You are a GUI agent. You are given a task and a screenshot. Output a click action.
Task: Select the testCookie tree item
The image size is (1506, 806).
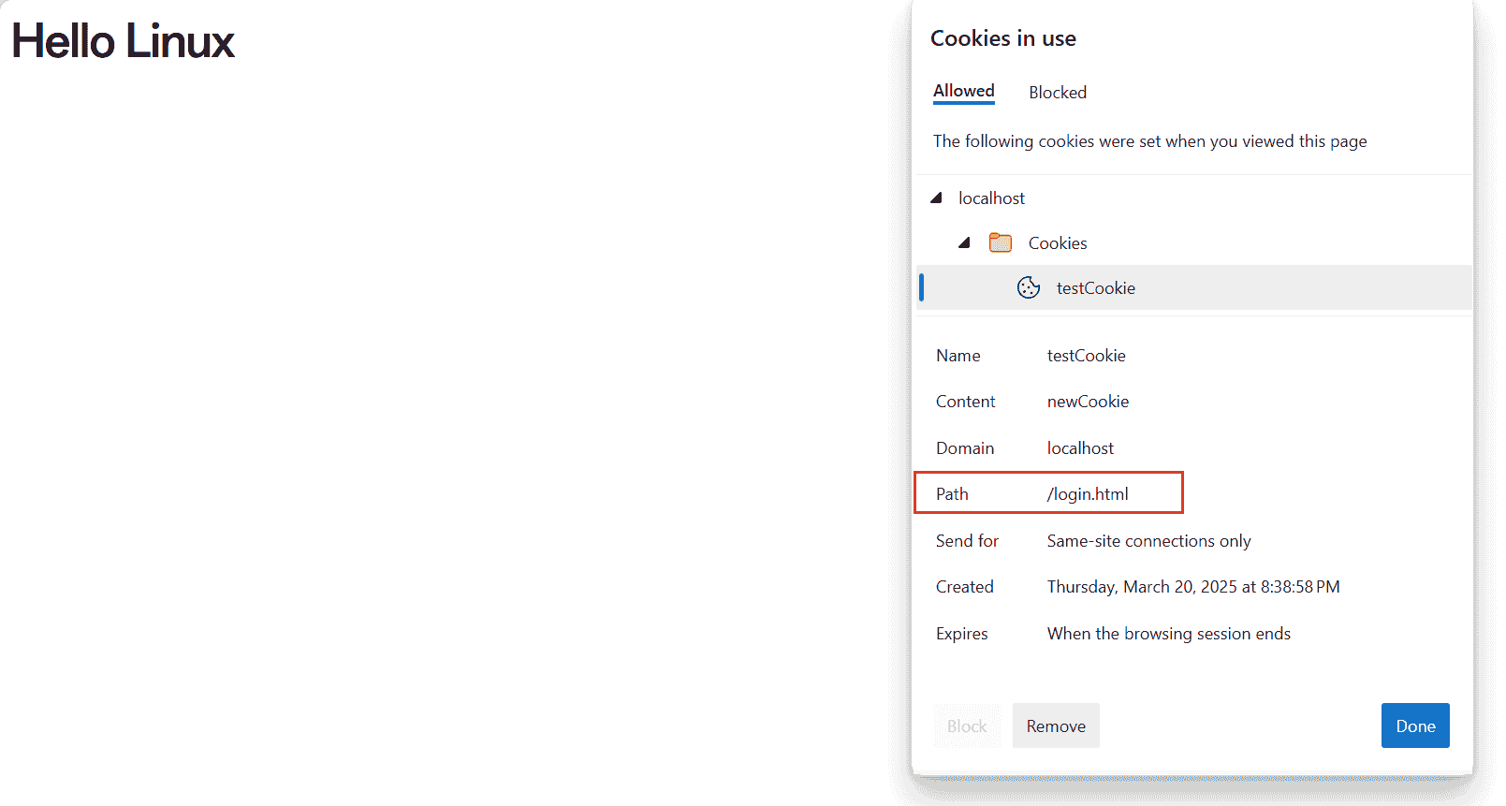1195,287
